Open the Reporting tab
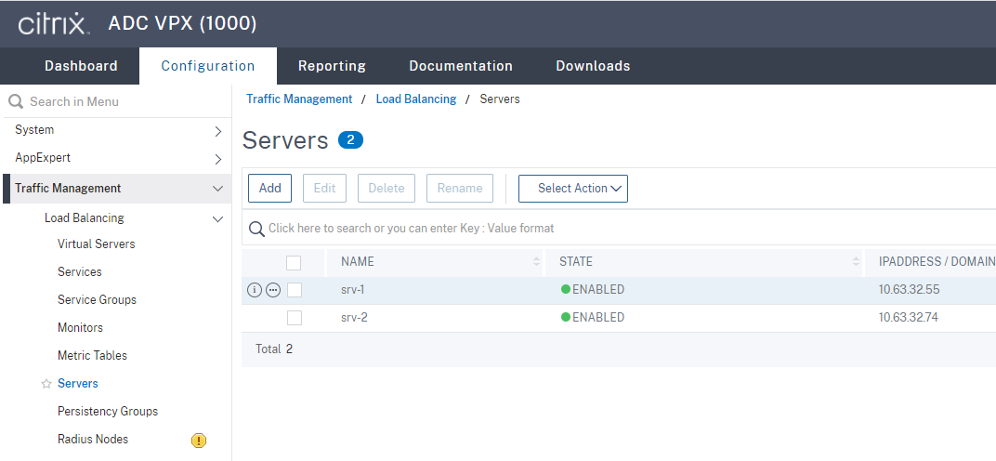 (x=332, y=66)
